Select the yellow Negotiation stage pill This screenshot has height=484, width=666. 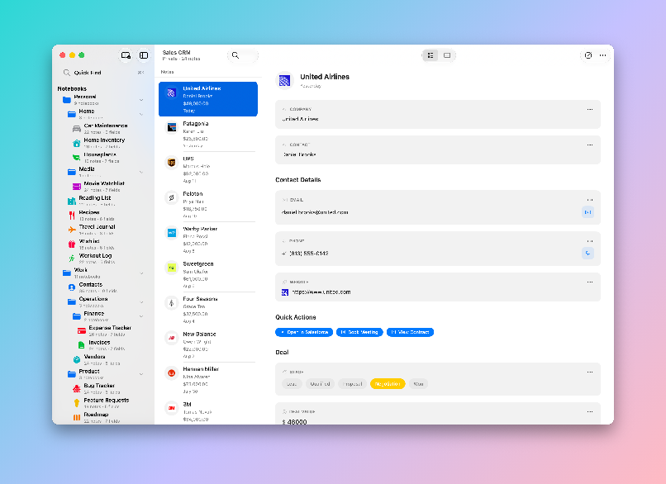388,384
